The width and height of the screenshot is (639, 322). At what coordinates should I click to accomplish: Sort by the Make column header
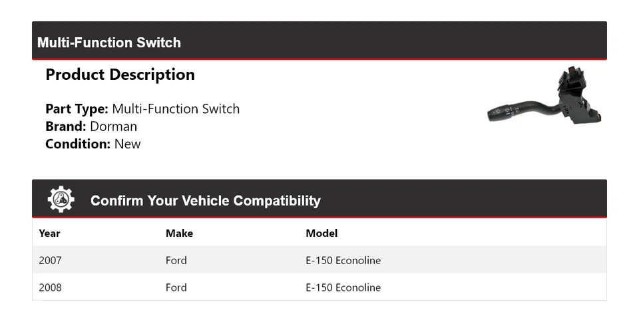(179, 233)
